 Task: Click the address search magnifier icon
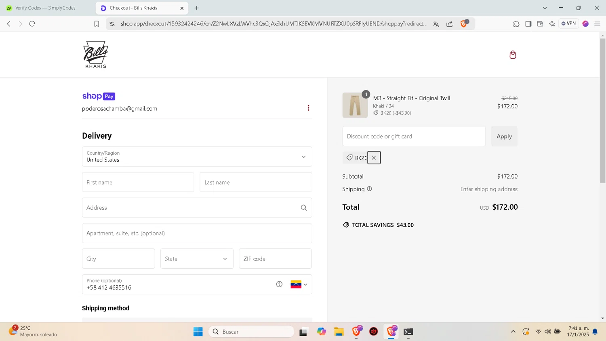tap(304, 208)
